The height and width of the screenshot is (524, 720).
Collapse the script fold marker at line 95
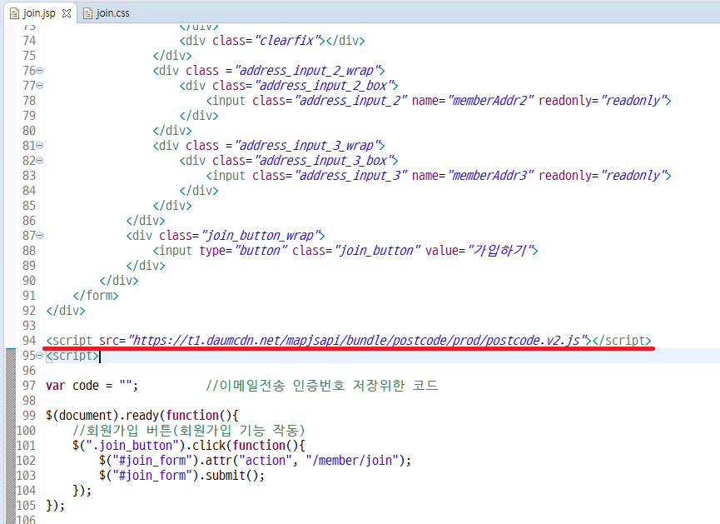(x=40, y=356)
